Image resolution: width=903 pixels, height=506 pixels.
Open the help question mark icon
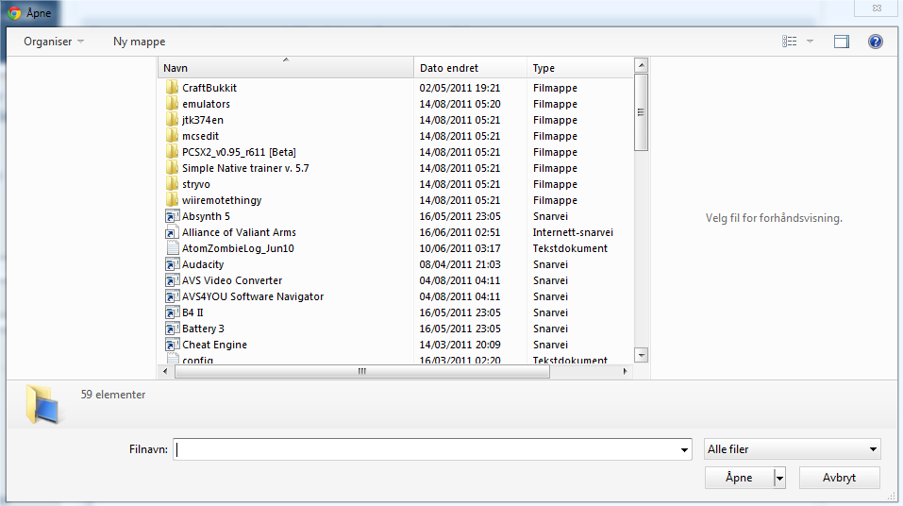875,42
